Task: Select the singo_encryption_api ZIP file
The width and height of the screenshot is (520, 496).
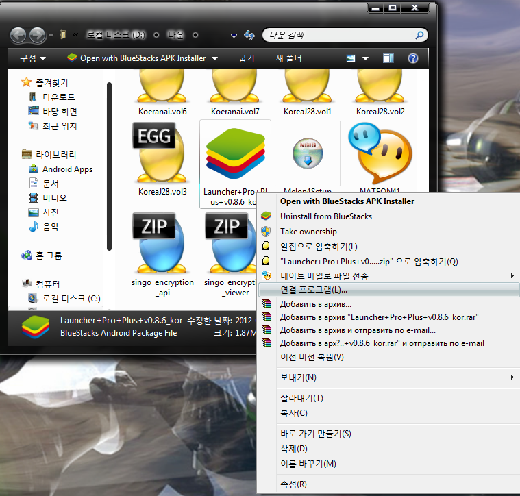Action: coord(162,256)
